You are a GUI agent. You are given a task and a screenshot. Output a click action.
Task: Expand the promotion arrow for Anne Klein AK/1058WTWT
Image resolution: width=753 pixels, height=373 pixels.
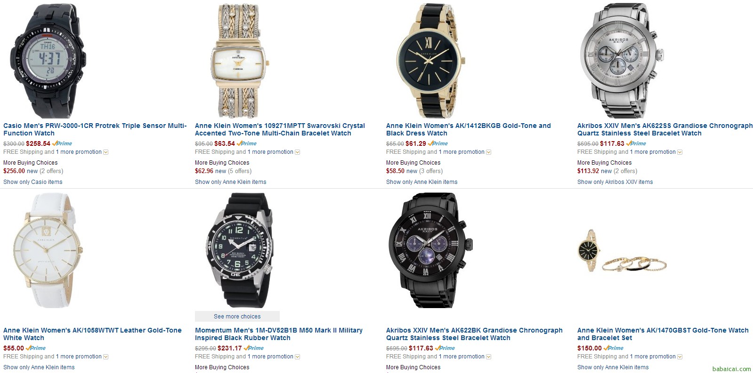106,357
